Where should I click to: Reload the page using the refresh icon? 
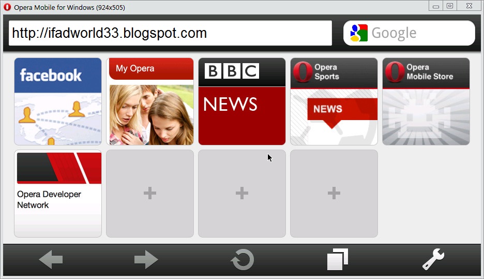(243, 259)
